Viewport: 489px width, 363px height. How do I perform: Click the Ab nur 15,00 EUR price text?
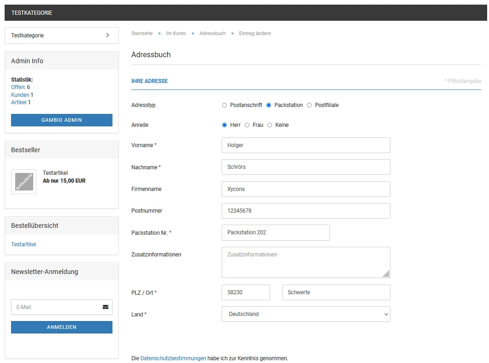pos(64,181)
